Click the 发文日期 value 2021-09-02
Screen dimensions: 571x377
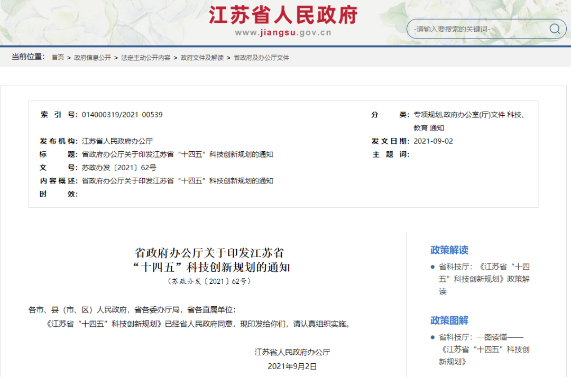click(x=433, y=141)
